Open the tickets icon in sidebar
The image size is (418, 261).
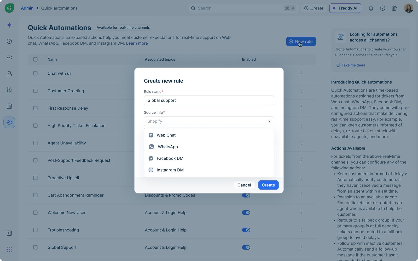click(9, 57)
